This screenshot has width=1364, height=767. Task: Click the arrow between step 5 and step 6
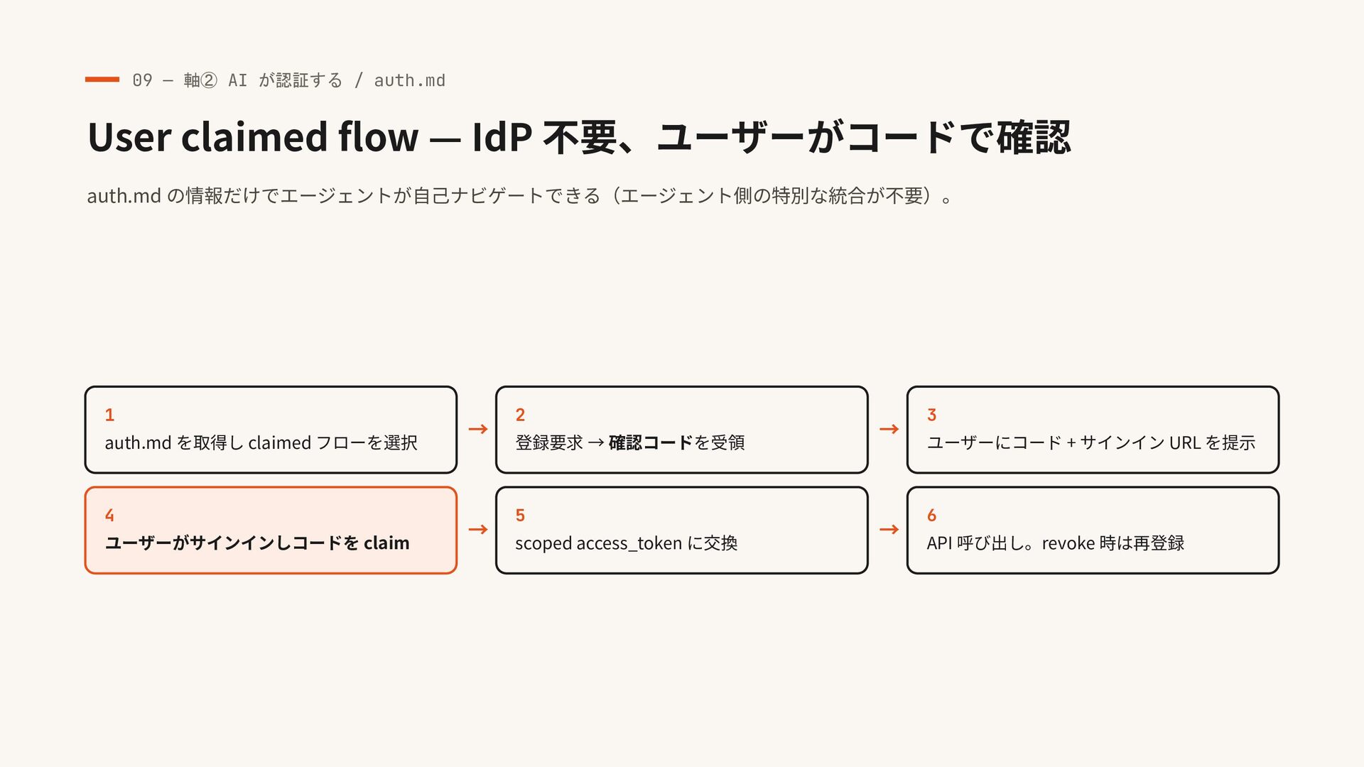[x=889, y=529]
